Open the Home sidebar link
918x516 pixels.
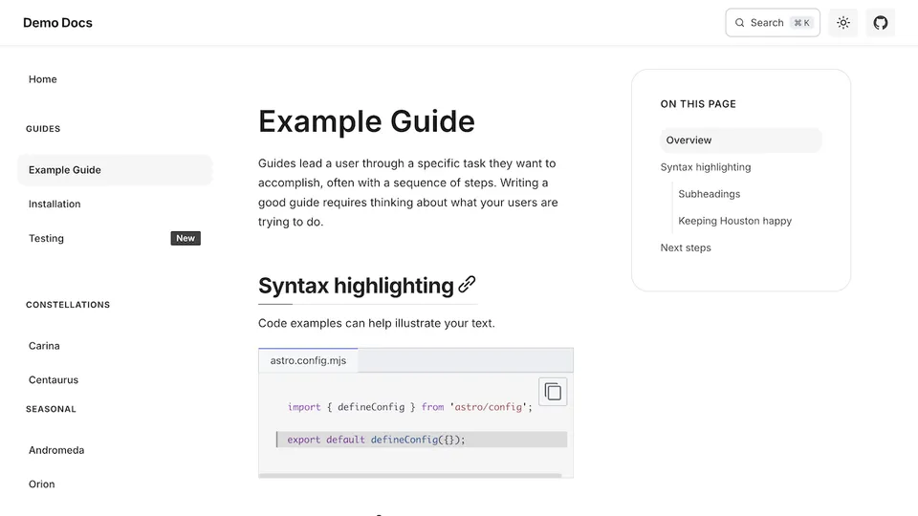[43, 79]
